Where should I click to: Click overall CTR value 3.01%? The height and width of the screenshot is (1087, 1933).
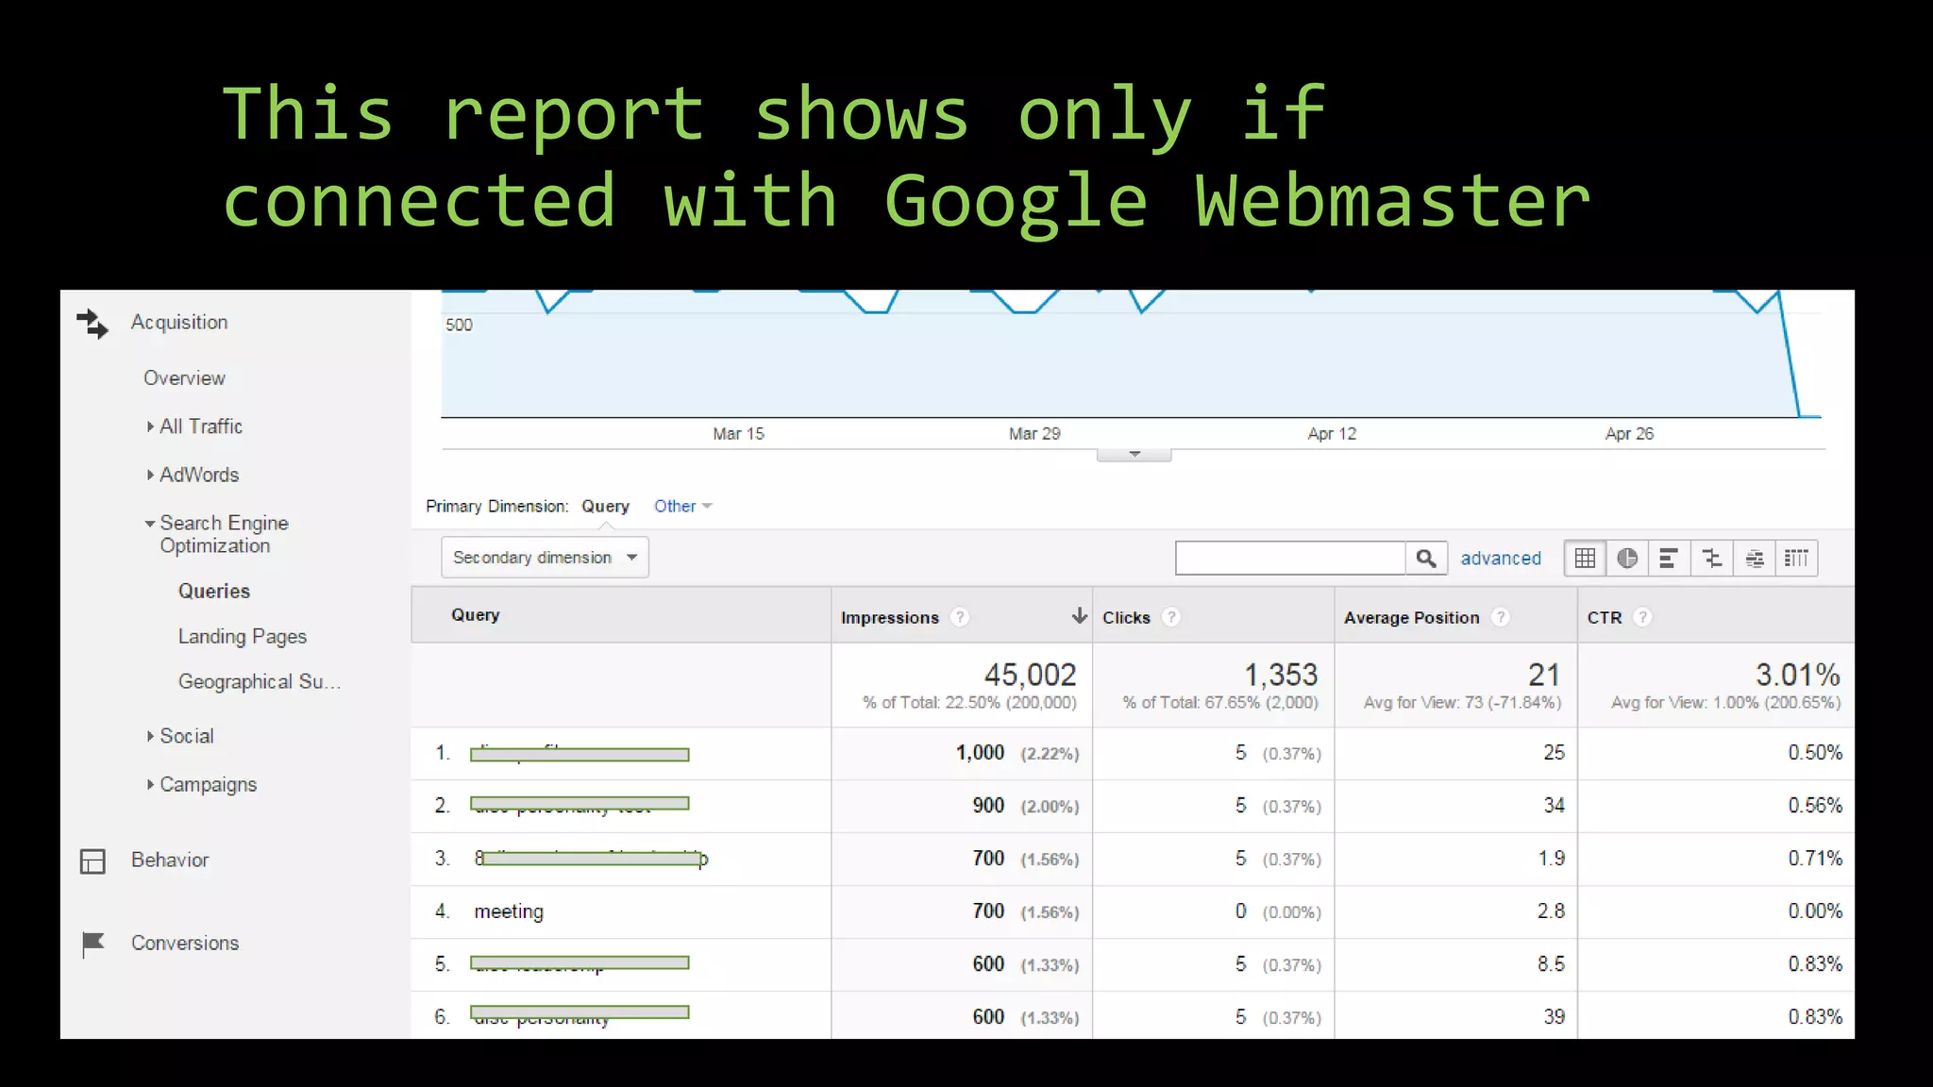(x=1797, y=675)
